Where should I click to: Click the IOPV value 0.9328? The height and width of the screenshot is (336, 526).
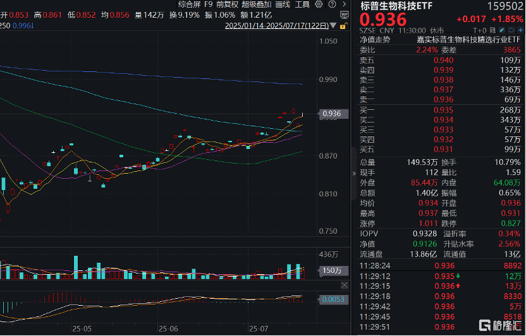[425, 234]
